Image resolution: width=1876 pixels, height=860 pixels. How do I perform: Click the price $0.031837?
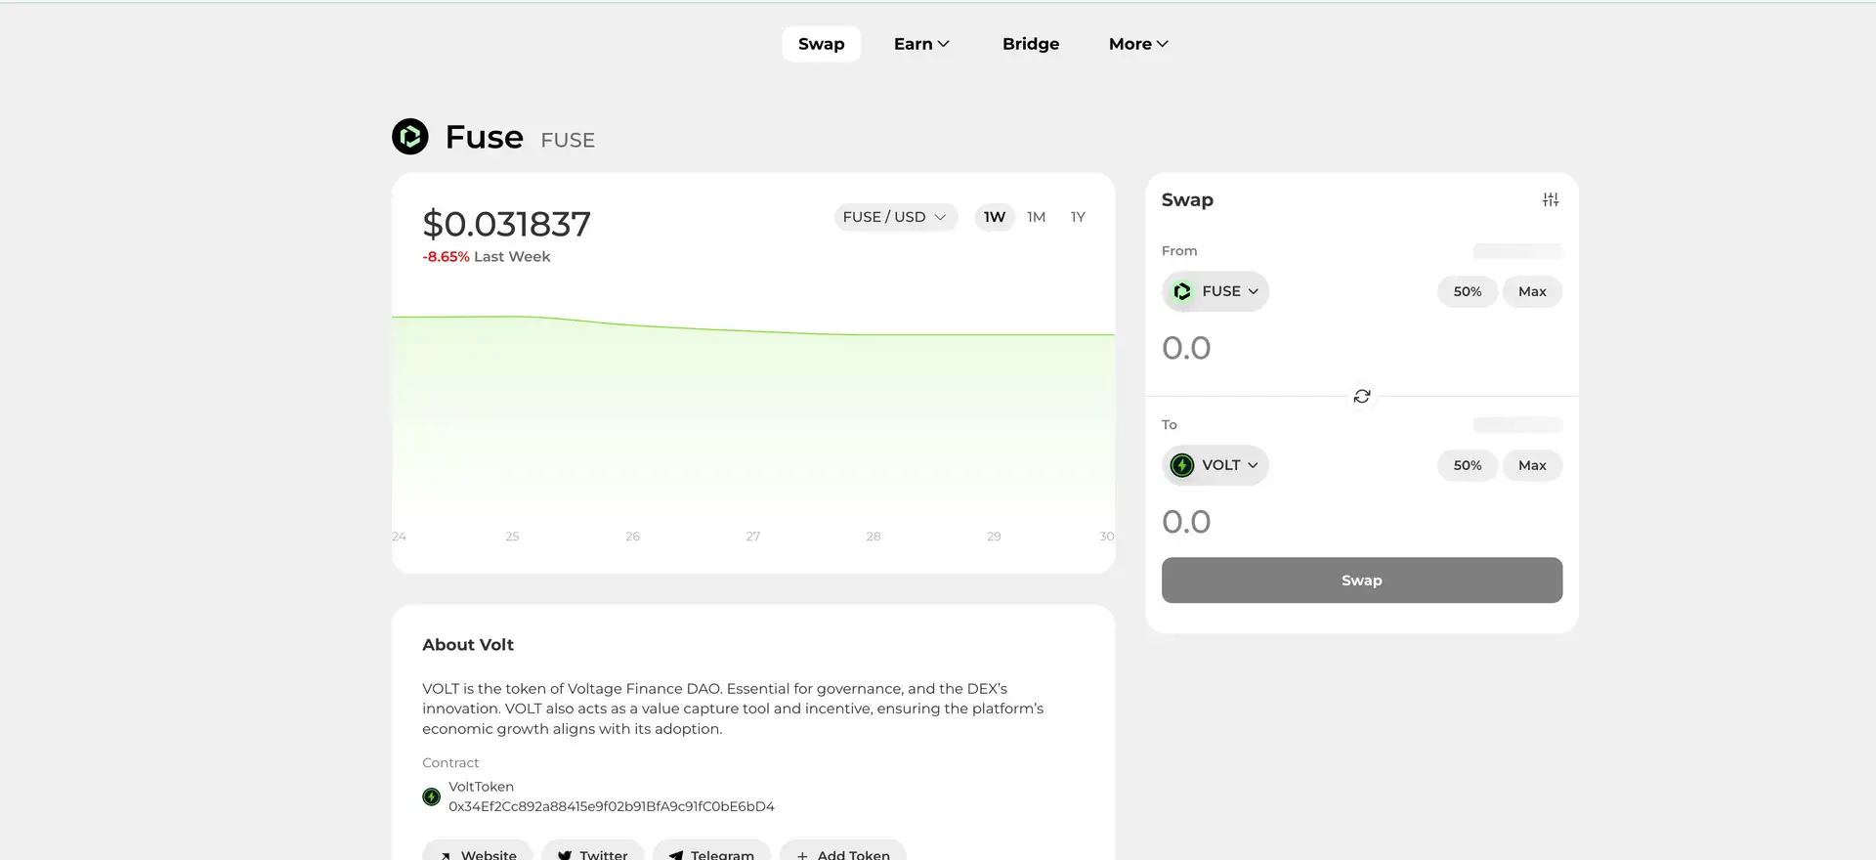(x=506, y=224)
